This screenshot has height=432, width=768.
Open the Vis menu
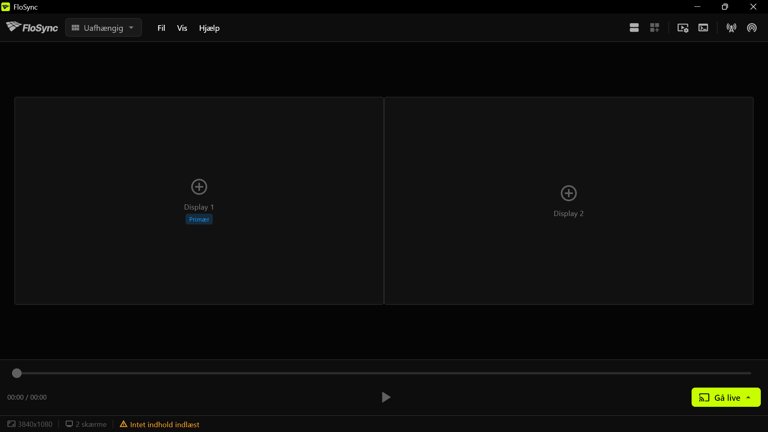click(x=182, y=28)
